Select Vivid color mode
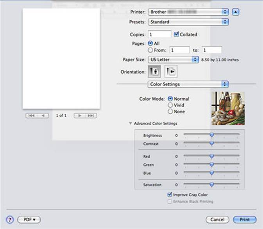This screenshot has width=263, height=229. (x=170, y=105)
